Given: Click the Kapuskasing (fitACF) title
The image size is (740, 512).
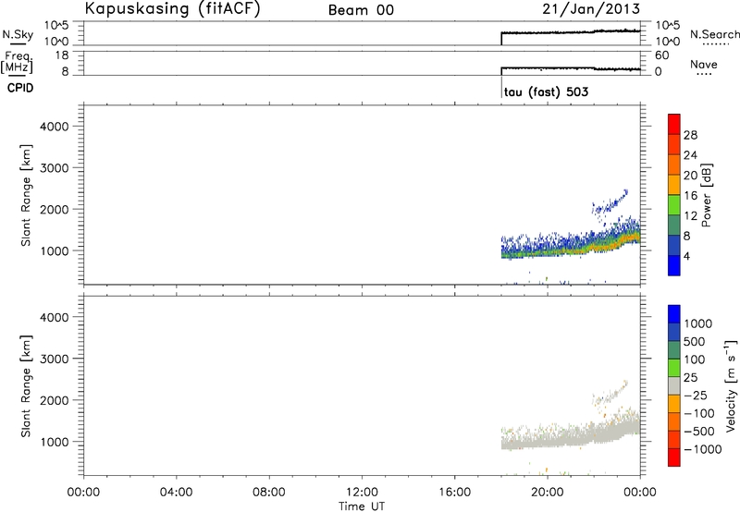Looking at the screenshot, I should tap(172, 8).
